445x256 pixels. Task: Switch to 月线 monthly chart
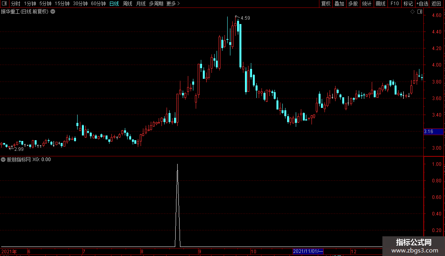pos(141,4)
